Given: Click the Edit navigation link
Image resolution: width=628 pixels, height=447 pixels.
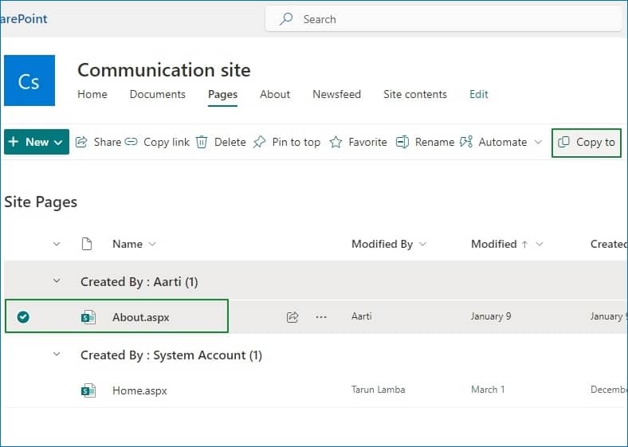Looking at the screenshot, I should pyautogui.click(x=479, y=95).
